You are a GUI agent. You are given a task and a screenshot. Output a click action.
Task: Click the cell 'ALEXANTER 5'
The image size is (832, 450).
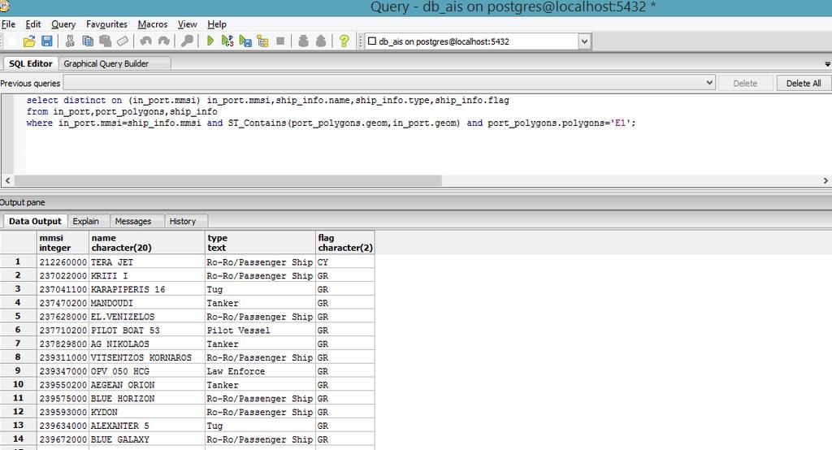(x=146, y=426)
